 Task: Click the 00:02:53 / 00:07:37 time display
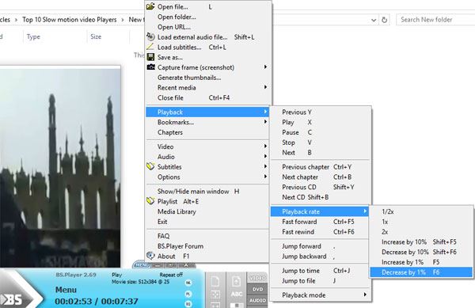[x=97, y=302]
